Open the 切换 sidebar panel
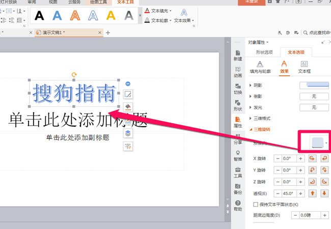Screen dimensions: 331x229 pos(238,89)
